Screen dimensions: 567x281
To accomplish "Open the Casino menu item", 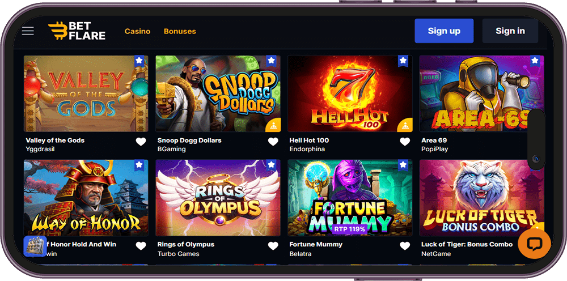I will tap(137, 31).
